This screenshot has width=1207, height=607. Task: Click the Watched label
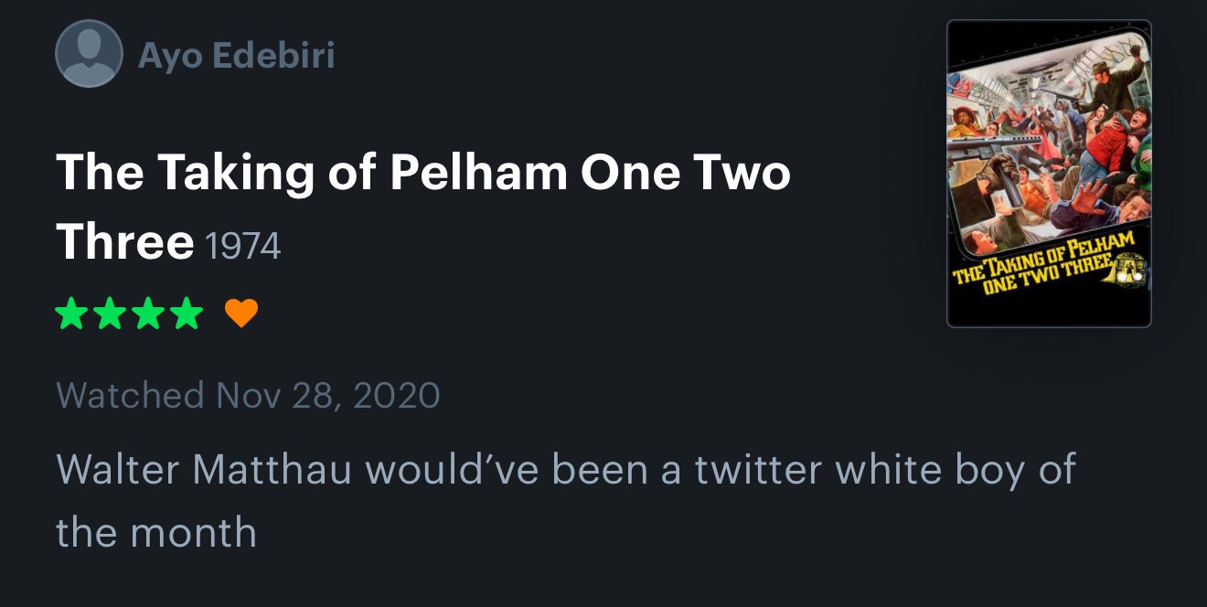tap(130, 396)
